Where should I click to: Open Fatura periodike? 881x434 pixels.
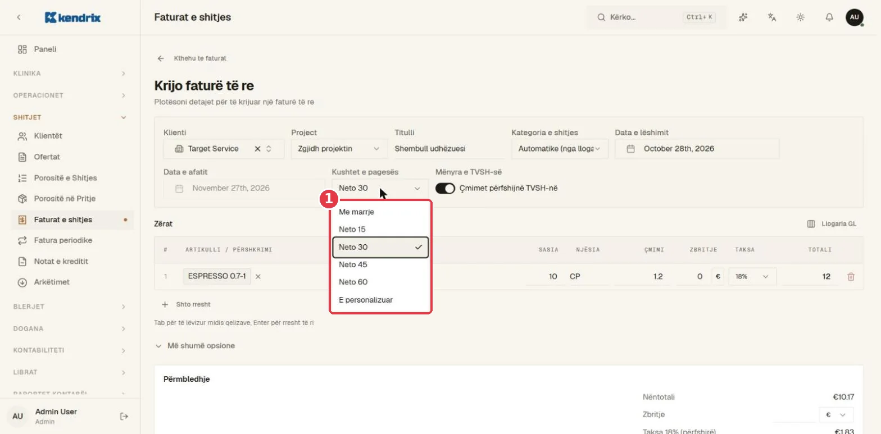72,240
